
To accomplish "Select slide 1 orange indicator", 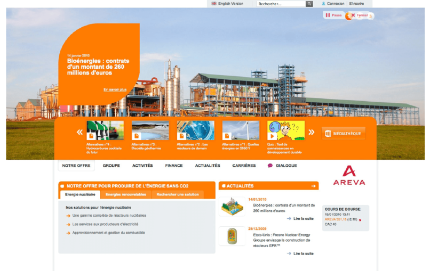I will point(348,17).
